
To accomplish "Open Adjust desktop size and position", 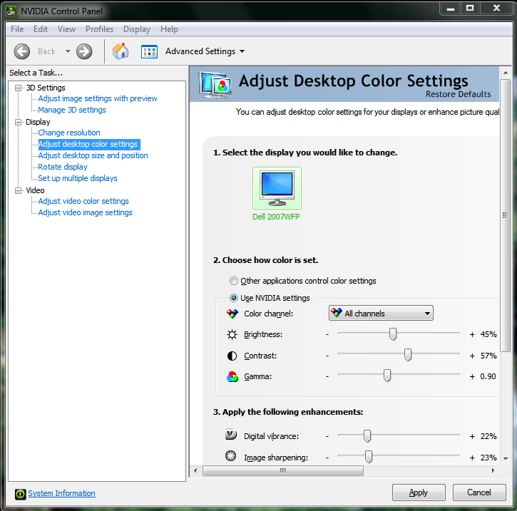I will click(x=93, y=155).
